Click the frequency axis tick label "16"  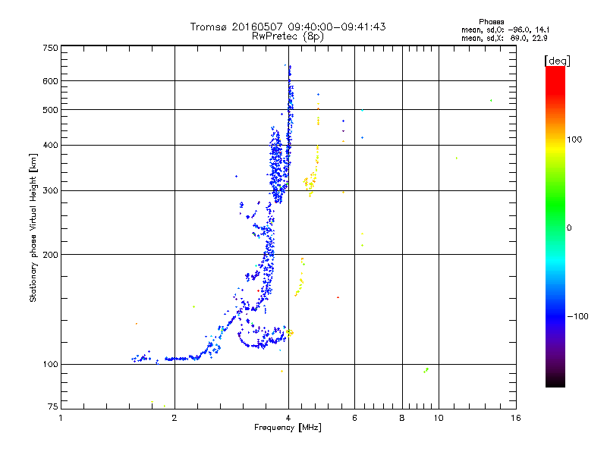pos(516,418)
